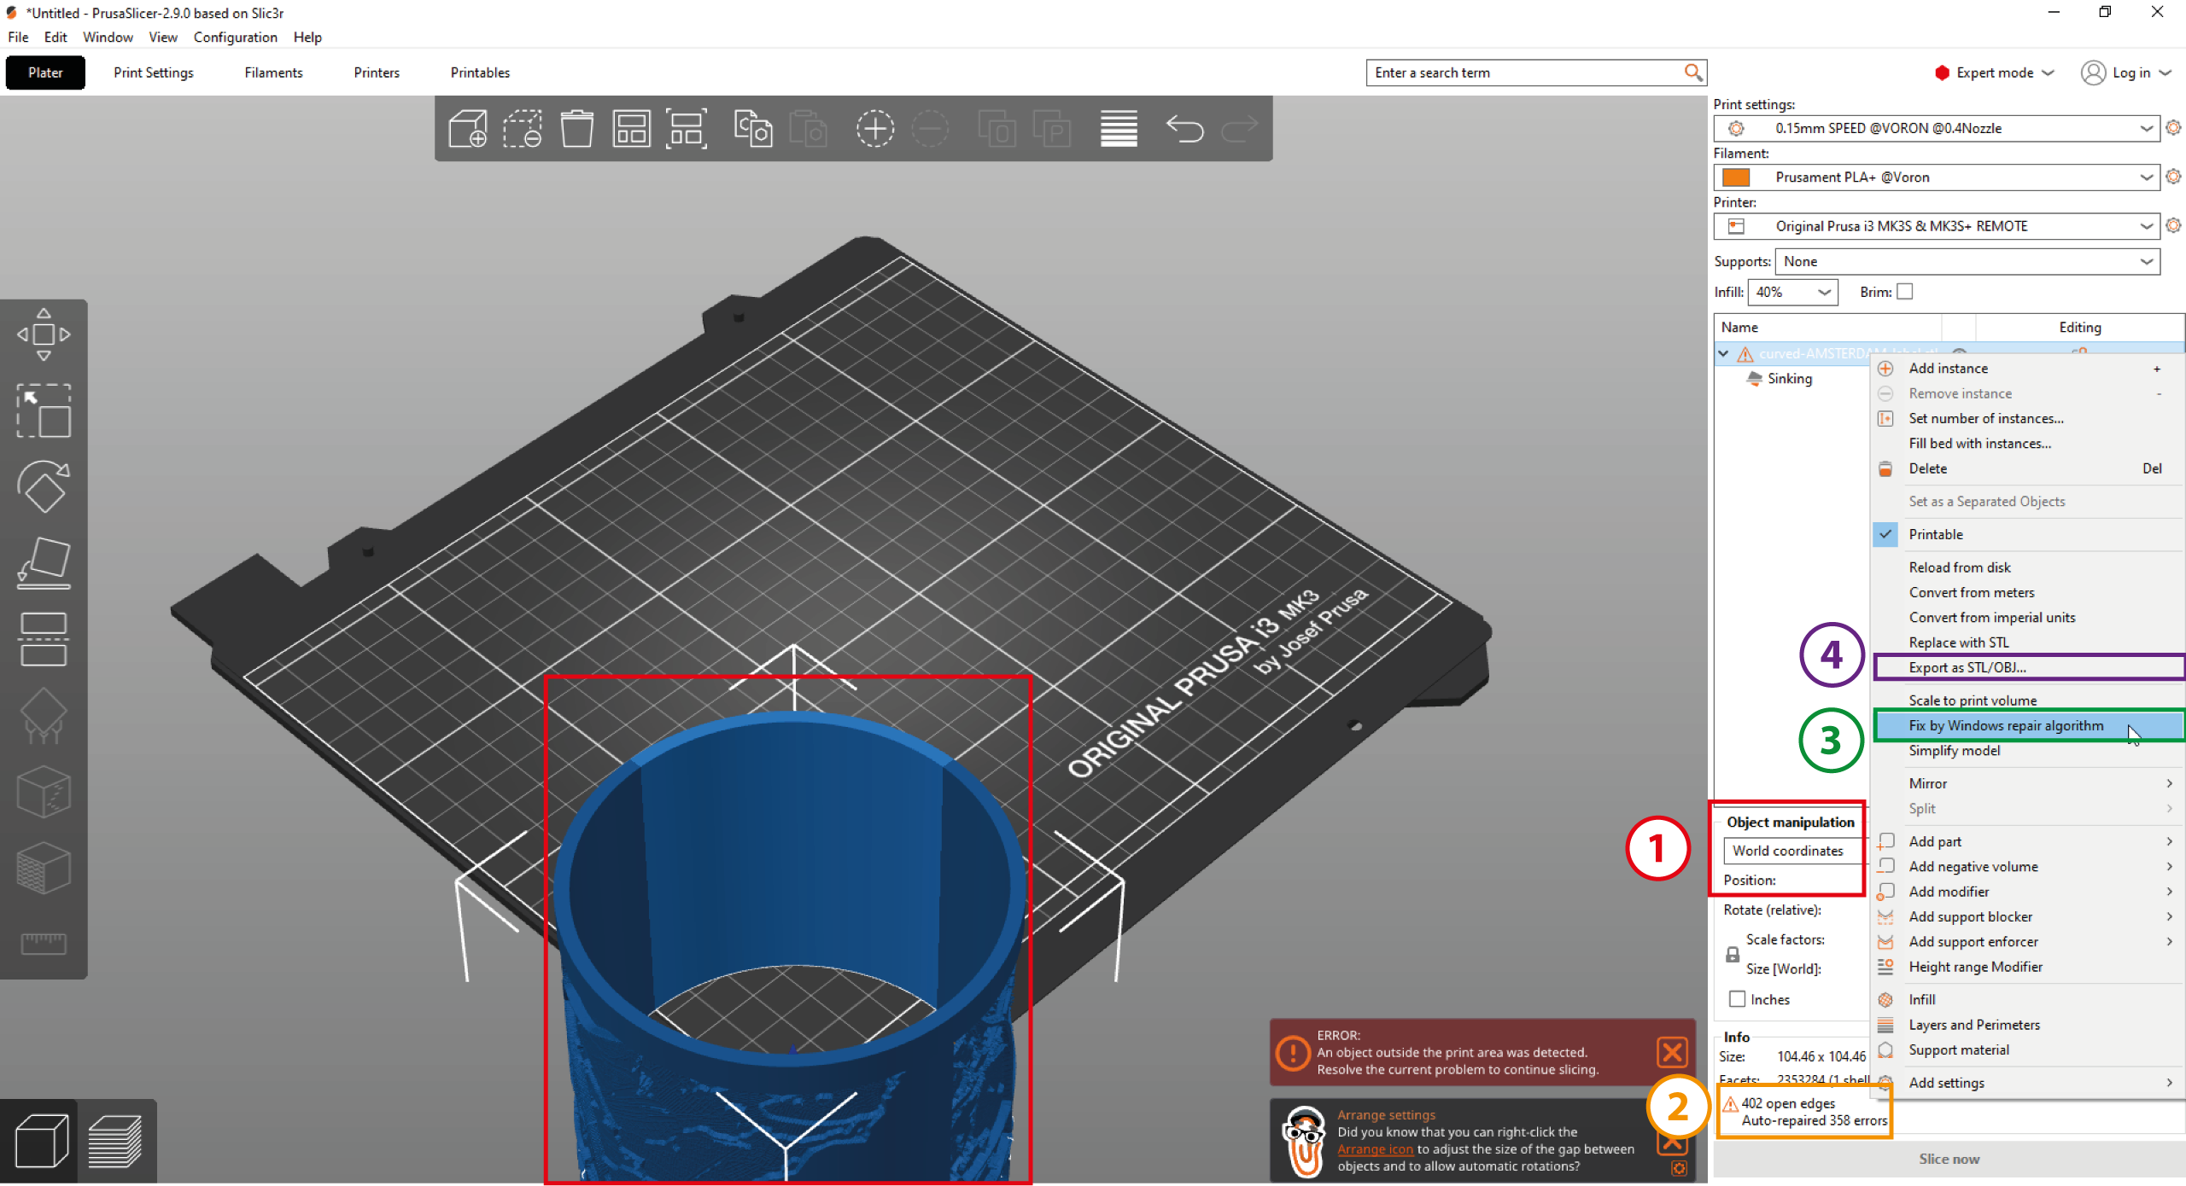Click the Arrange icon link in the hint
The width and height of the screenshot is (2186, 1186).
(1375, 1149)
